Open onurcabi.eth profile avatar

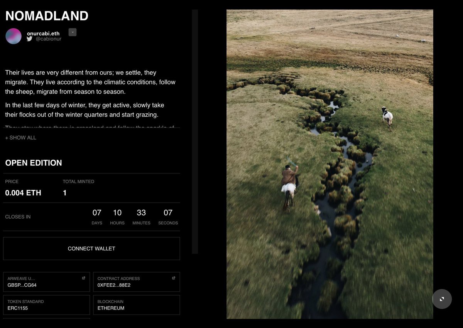coord(14,36)
